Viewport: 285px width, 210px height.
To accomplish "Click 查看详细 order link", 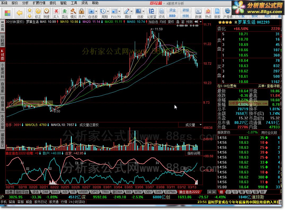I will coord(273,86).
